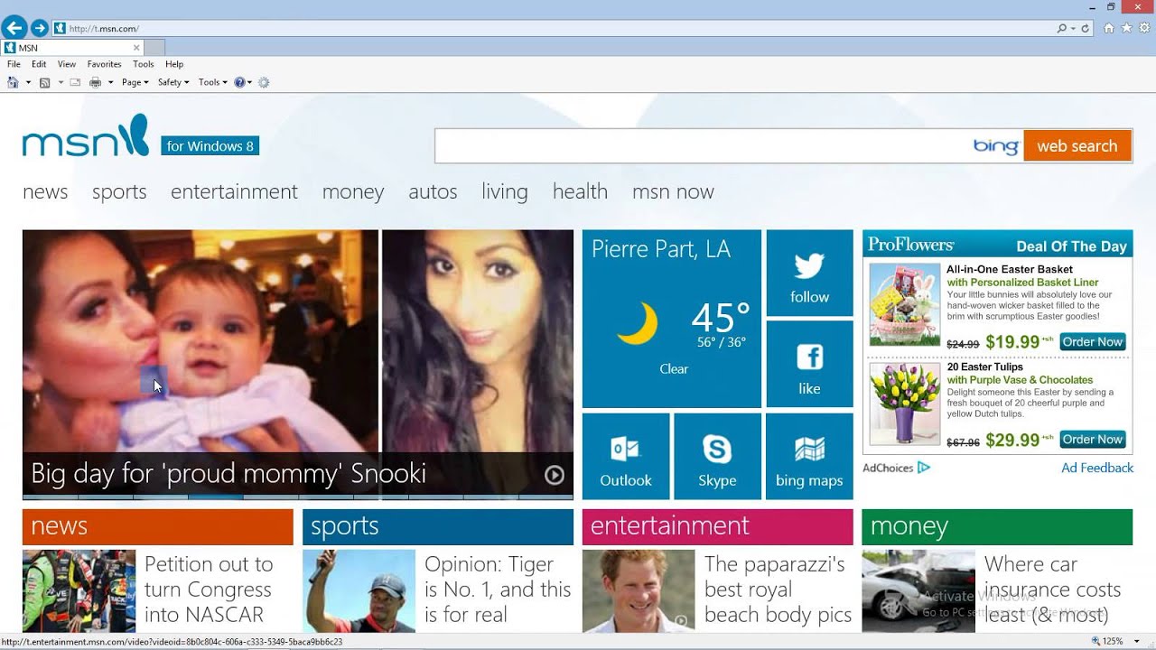Click the command bar Home icon

13,82
